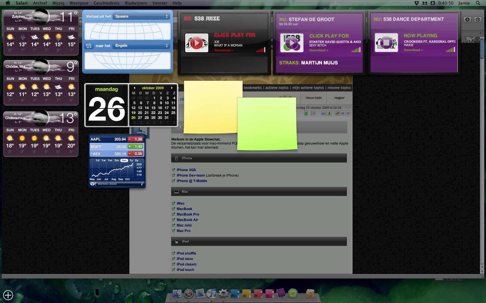Viewport: 486px width, 303px height.
Task: Toggle AAPL change value display
Action: [x=136, y=139]
